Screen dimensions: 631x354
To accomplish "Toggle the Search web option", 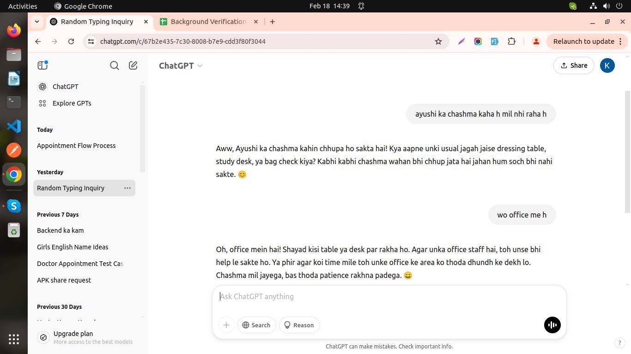I will (257, 325).
